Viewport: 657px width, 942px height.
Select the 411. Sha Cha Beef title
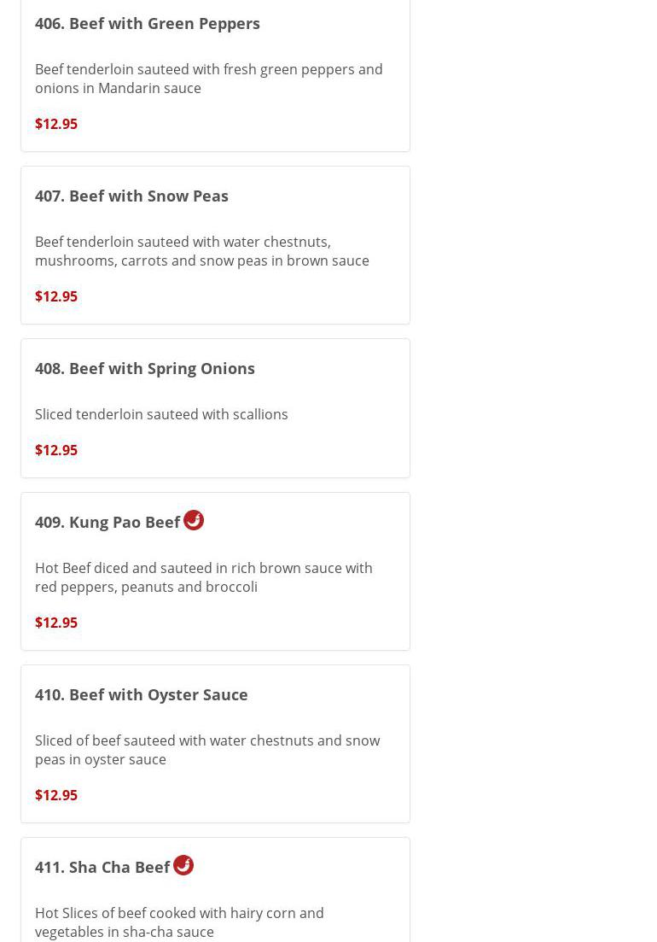point(102,867)
